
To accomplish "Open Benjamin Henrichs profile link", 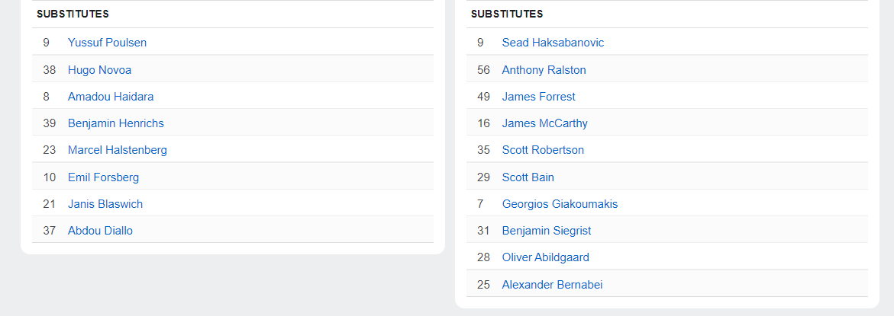I will (x=115, y=123).
